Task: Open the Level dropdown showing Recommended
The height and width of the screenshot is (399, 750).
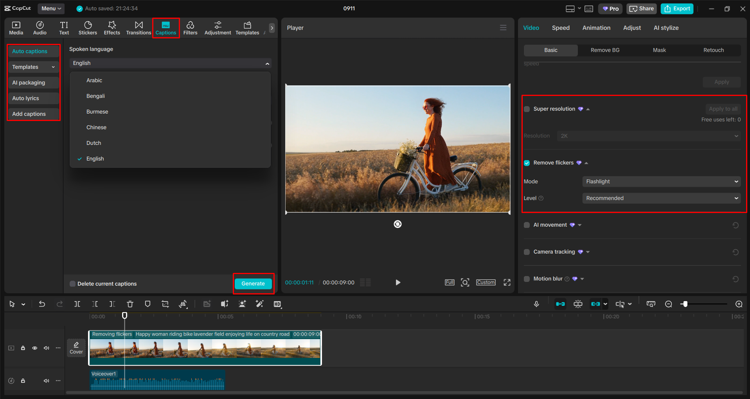Action: coord(661,198)
